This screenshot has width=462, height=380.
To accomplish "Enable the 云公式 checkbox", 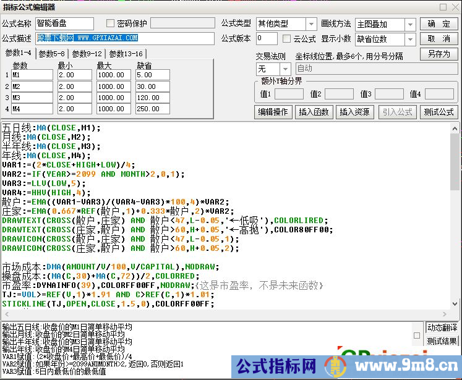I will click(286, 38).
